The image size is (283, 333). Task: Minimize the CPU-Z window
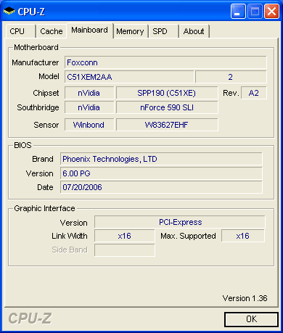[x=238, y=11]
